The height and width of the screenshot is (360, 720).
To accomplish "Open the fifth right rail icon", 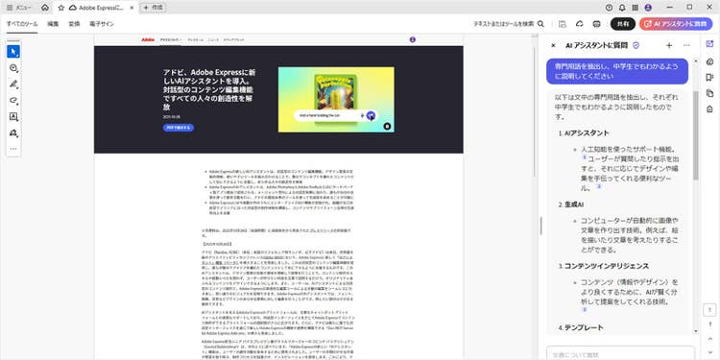I will point(709,108).
